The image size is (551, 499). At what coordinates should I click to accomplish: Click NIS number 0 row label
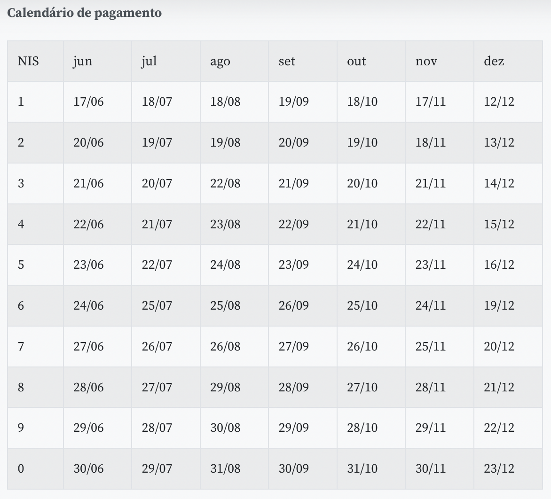point(21,468)
